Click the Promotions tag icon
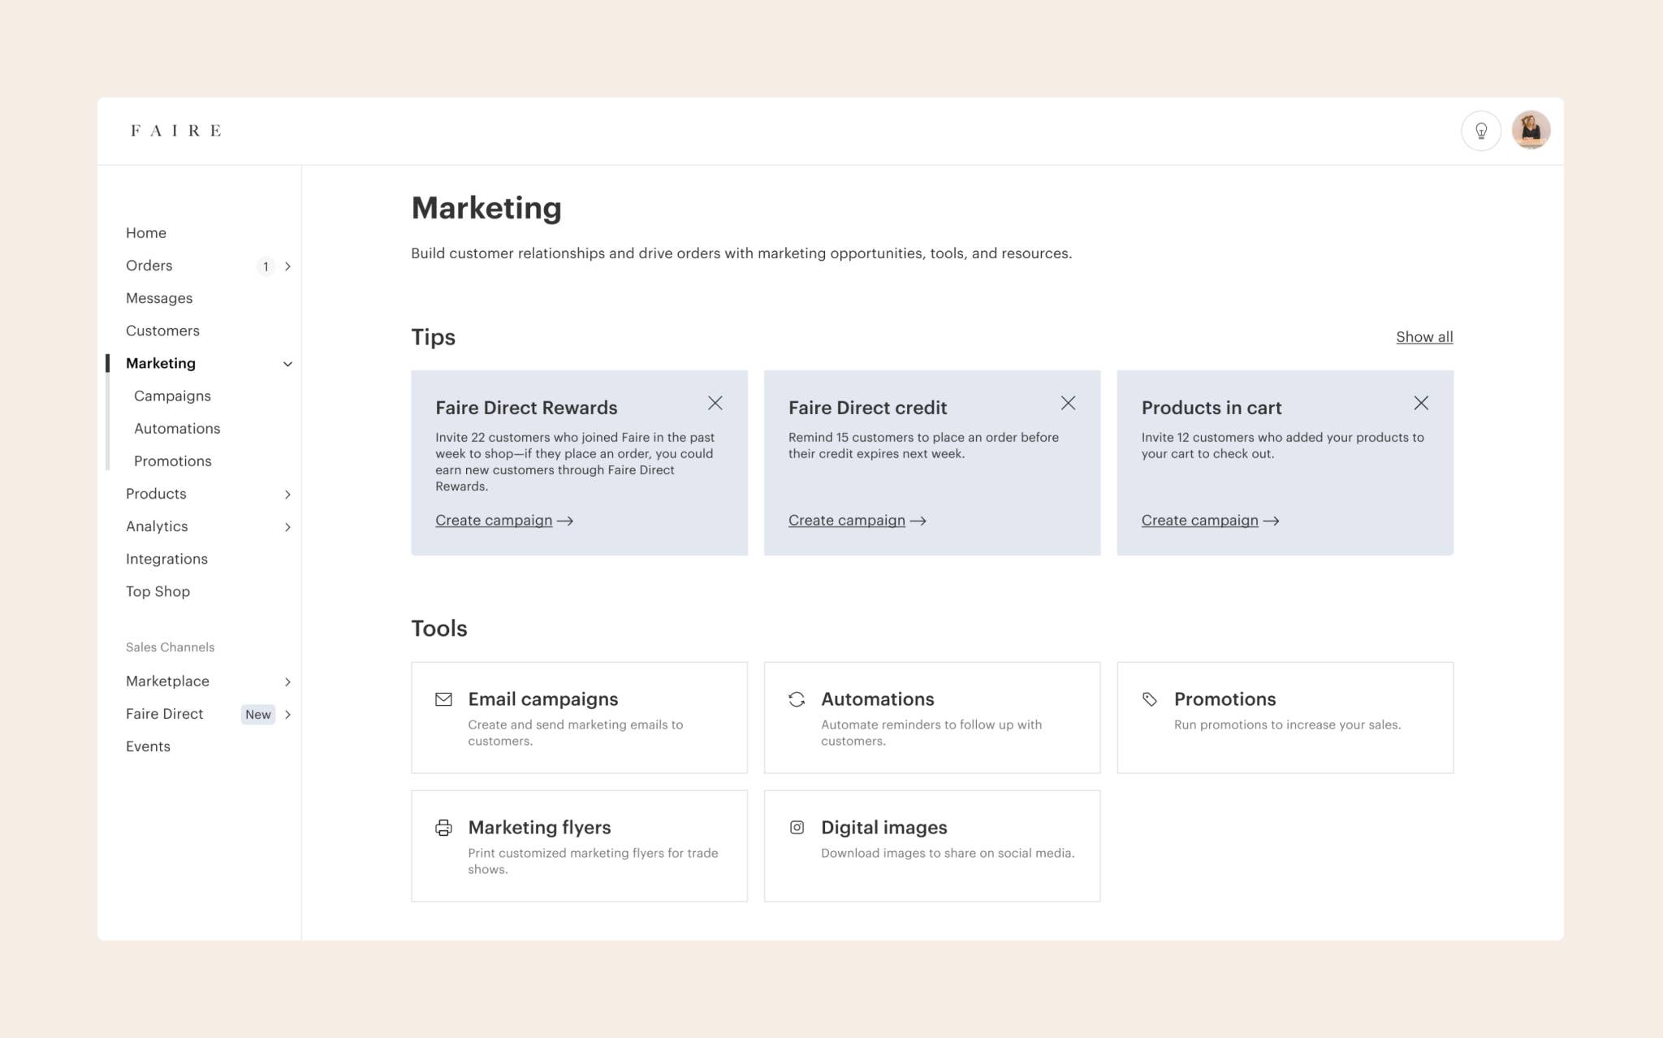 [1150, 699]
